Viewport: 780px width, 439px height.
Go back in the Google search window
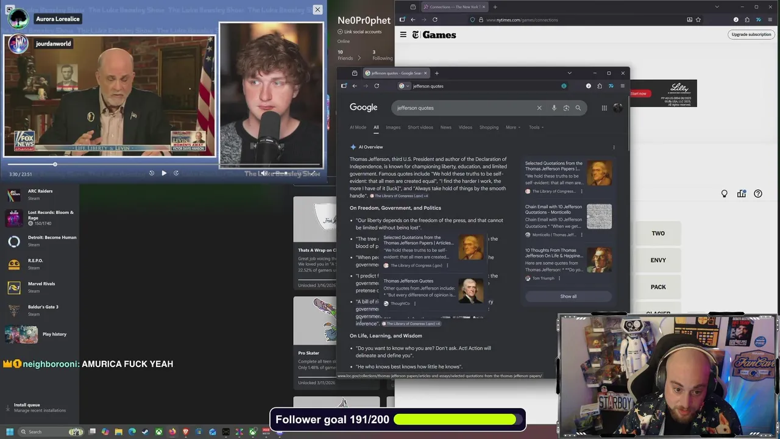pyautogui.click(x=355, y=86)
